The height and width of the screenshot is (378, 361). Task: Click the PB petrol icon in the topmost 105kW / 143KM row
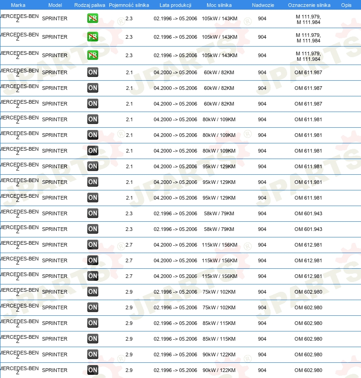pos(93,18)
